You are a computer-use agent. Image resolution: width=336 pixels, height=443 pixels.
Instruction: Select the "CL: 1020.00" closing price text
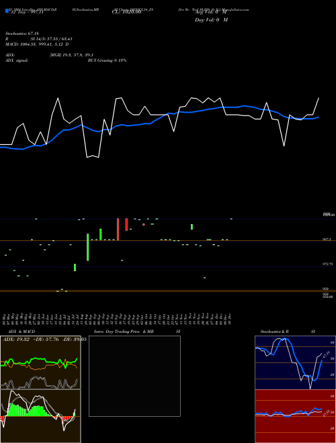pyautogui.click(x=126, y=12)
